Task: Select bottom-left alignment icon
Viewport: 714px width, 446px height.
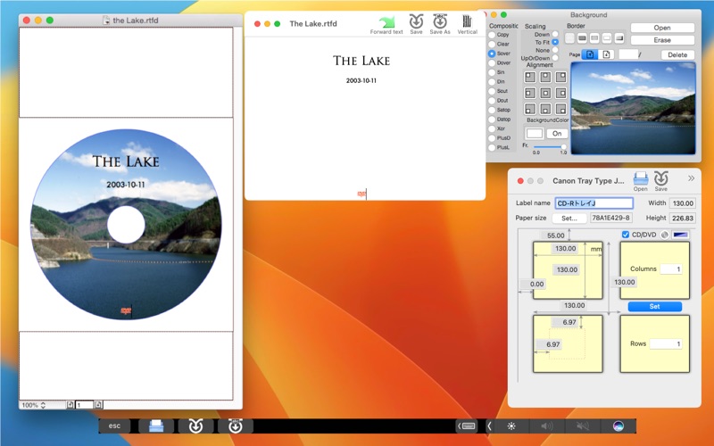Action: coord(530,109)
